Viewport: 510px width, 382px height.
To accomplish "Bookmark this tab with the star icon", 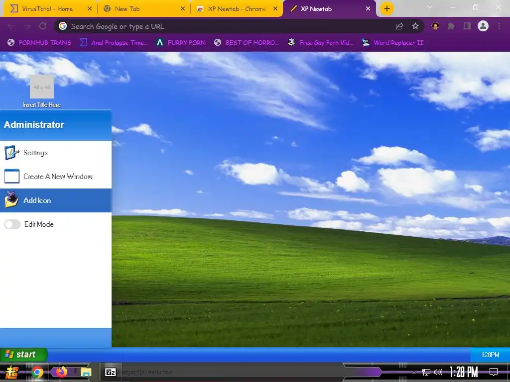I will [x=415, y=26].
